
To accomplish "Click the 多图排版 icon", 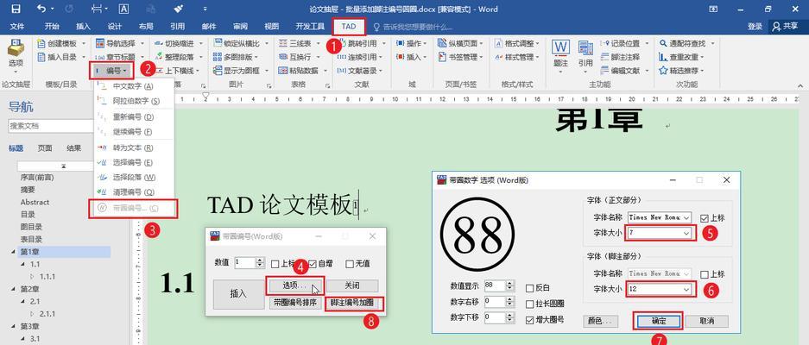I will [x=218, y=57].
